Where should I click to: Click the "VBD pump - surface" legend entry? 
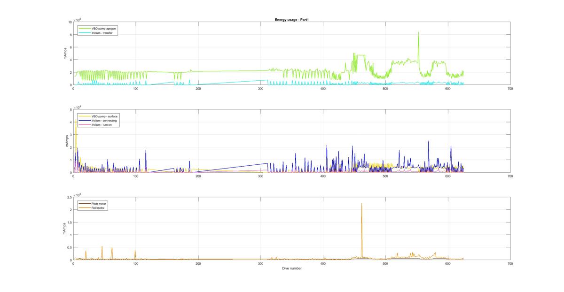tap(105, 116)
